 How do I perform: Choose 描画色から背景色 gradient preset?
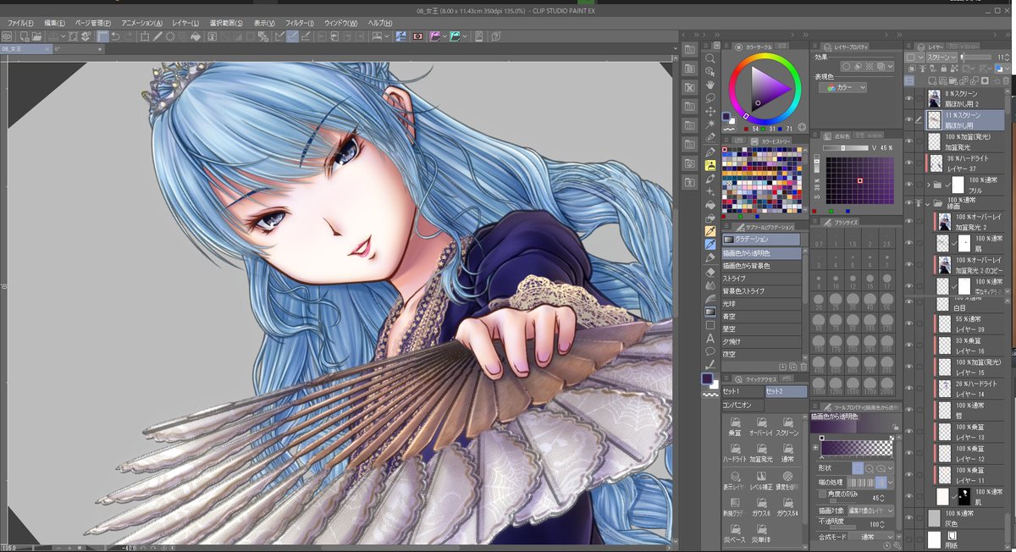759,265
